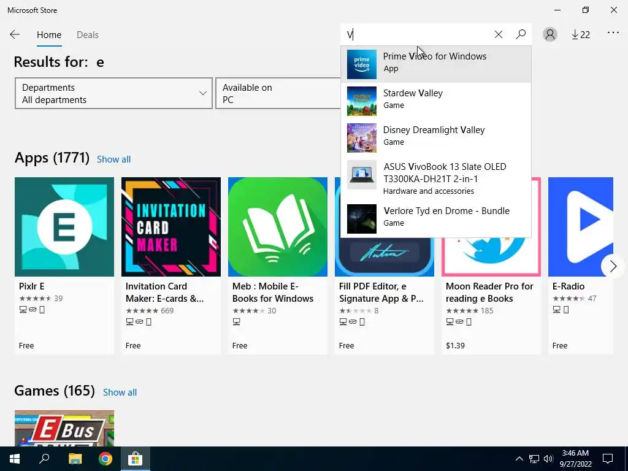Click the search magnifier icon
Viewport: 628px width, 471px height.
coord(521,34)
